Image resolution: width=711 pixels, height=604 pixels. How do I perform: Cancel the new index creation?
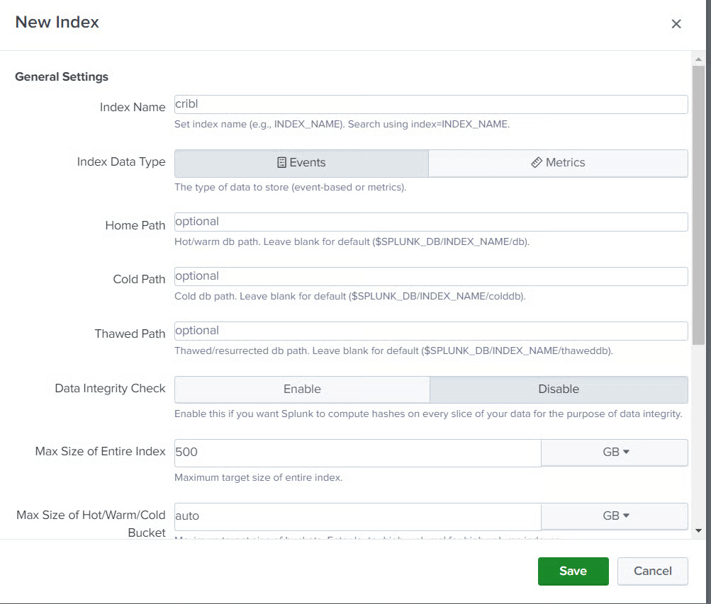pyautogui.click(x=652, y=571)
